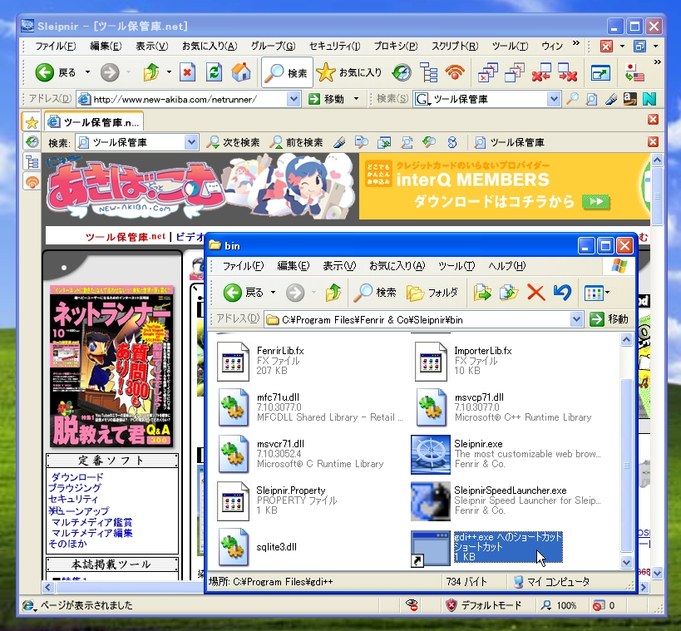Toggle the フォルダ folders pane button
Viewport: 681px width, 631px height.
[432, 293]
